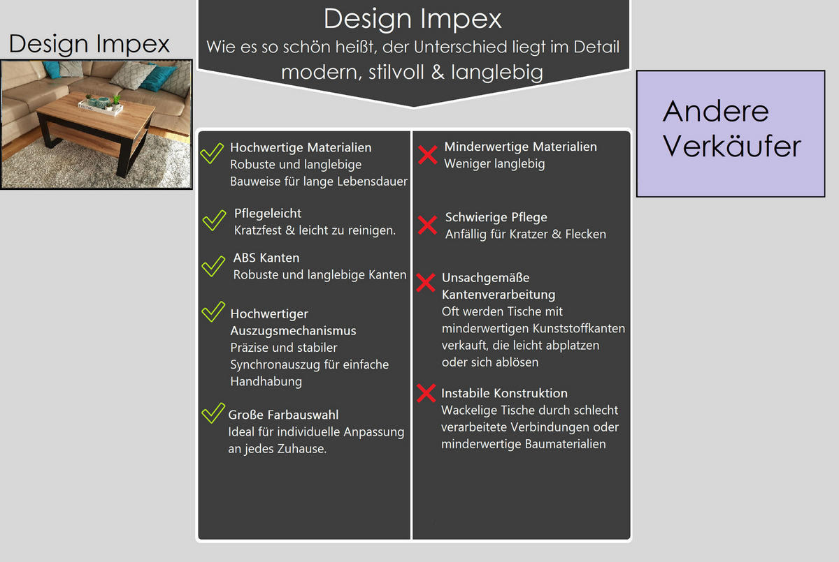The width and height of the screenshot is (839, 562).
Task: Click the checkmark next to Große Farbauswahl
Action: click(x=212, y=413)
